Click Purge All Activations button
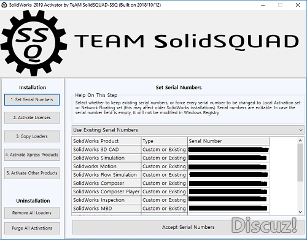This screenshot has height=240, width=307. (x=32, y=228)
